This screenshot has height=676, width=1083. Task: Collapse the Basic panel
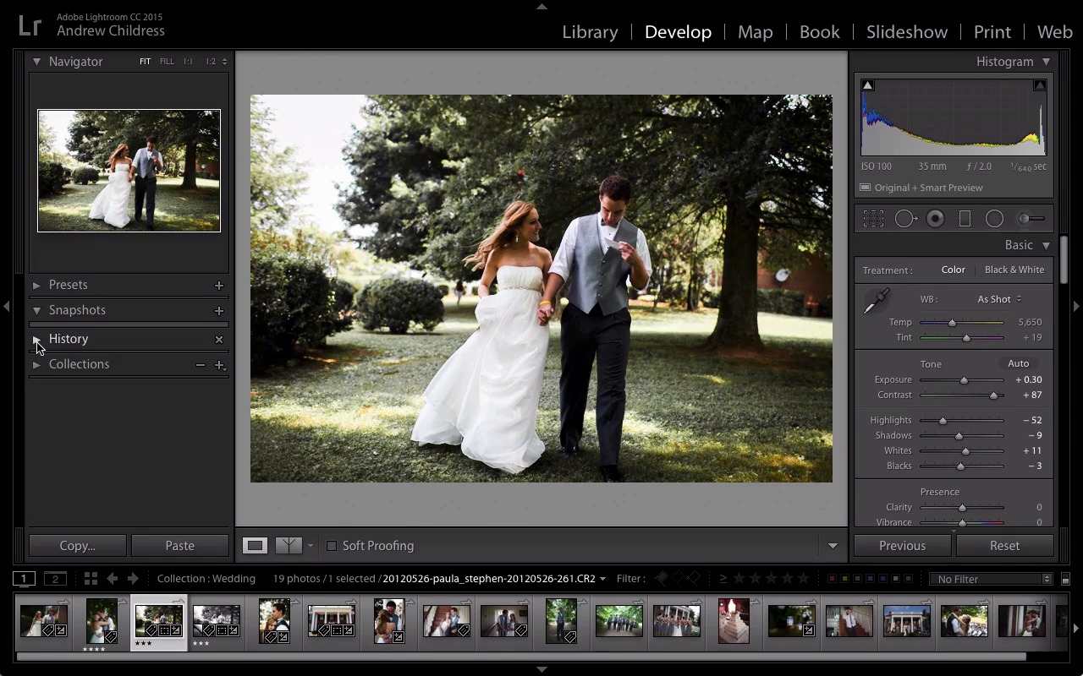point(1046,245)
